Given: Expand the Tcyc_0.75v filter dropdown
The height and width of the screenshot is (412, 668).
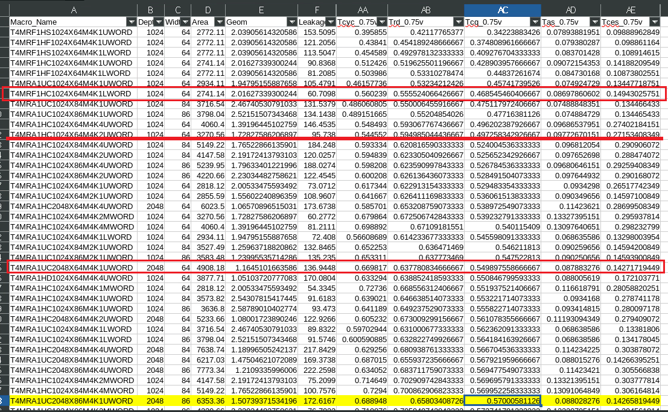Looking at the screenshot, I should pos(381,22).
